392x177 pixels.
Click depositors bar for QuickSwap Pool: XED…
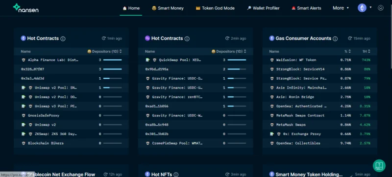(x=237, y=60)
